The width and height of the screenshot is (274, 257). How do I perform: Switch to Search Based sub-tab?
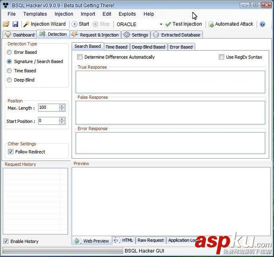pyautogui.click(x=88, y=46)
